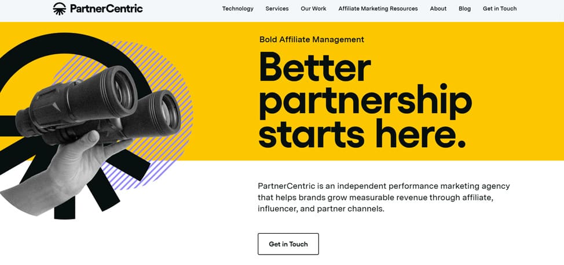Click the Bold Affiliate Management tagline
The image size is (564, 265).
coord(312,39)
